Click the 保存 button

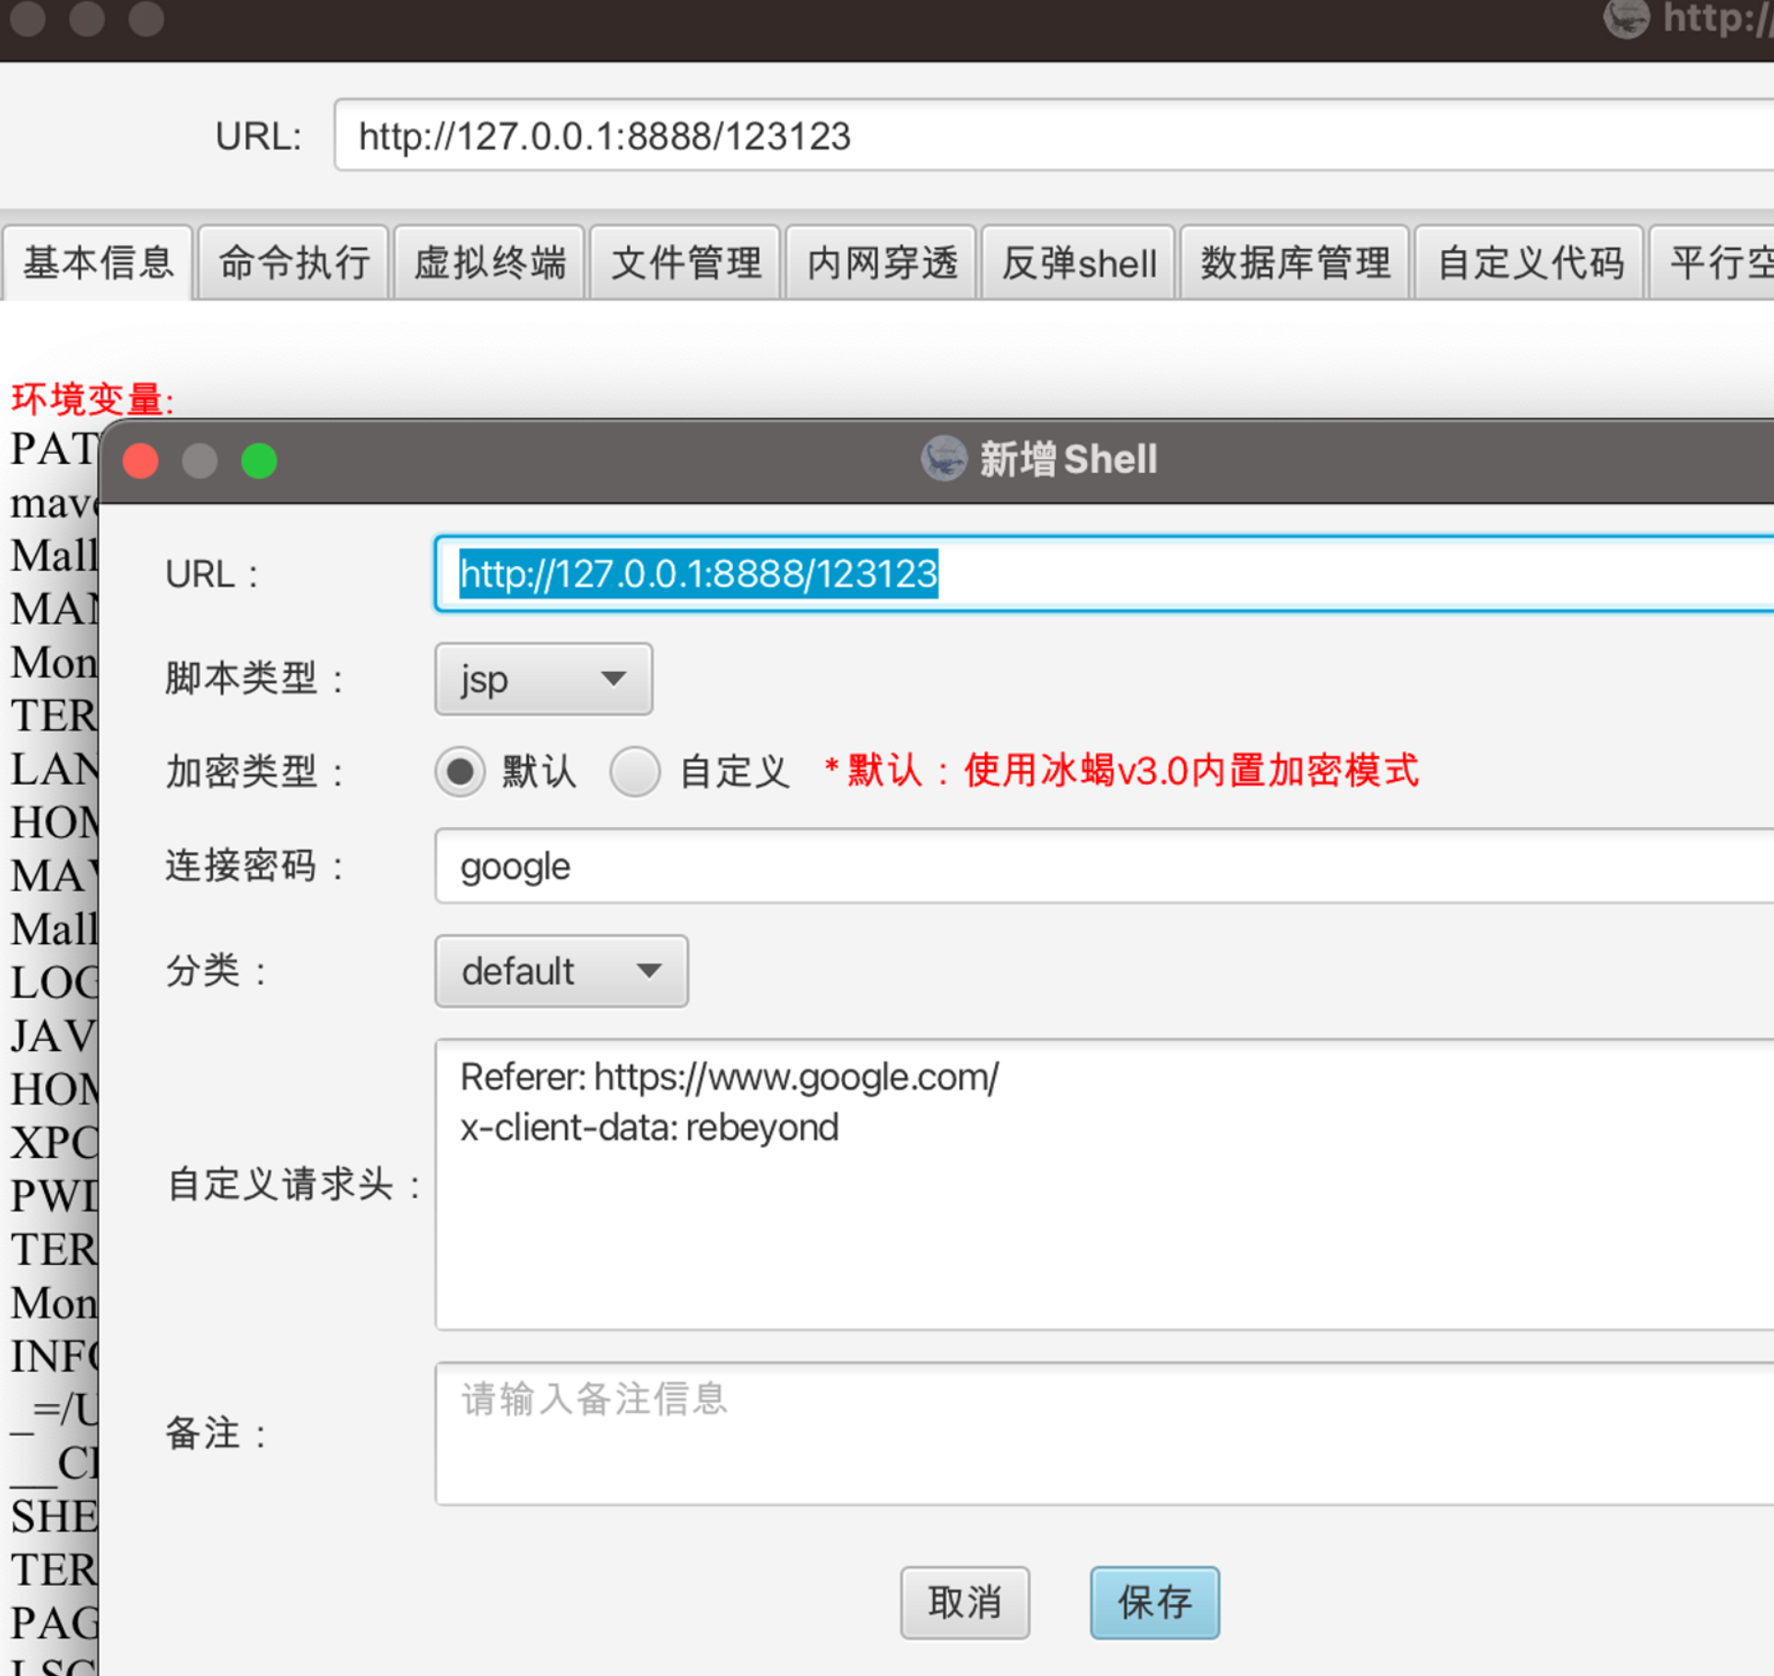1154,1602
